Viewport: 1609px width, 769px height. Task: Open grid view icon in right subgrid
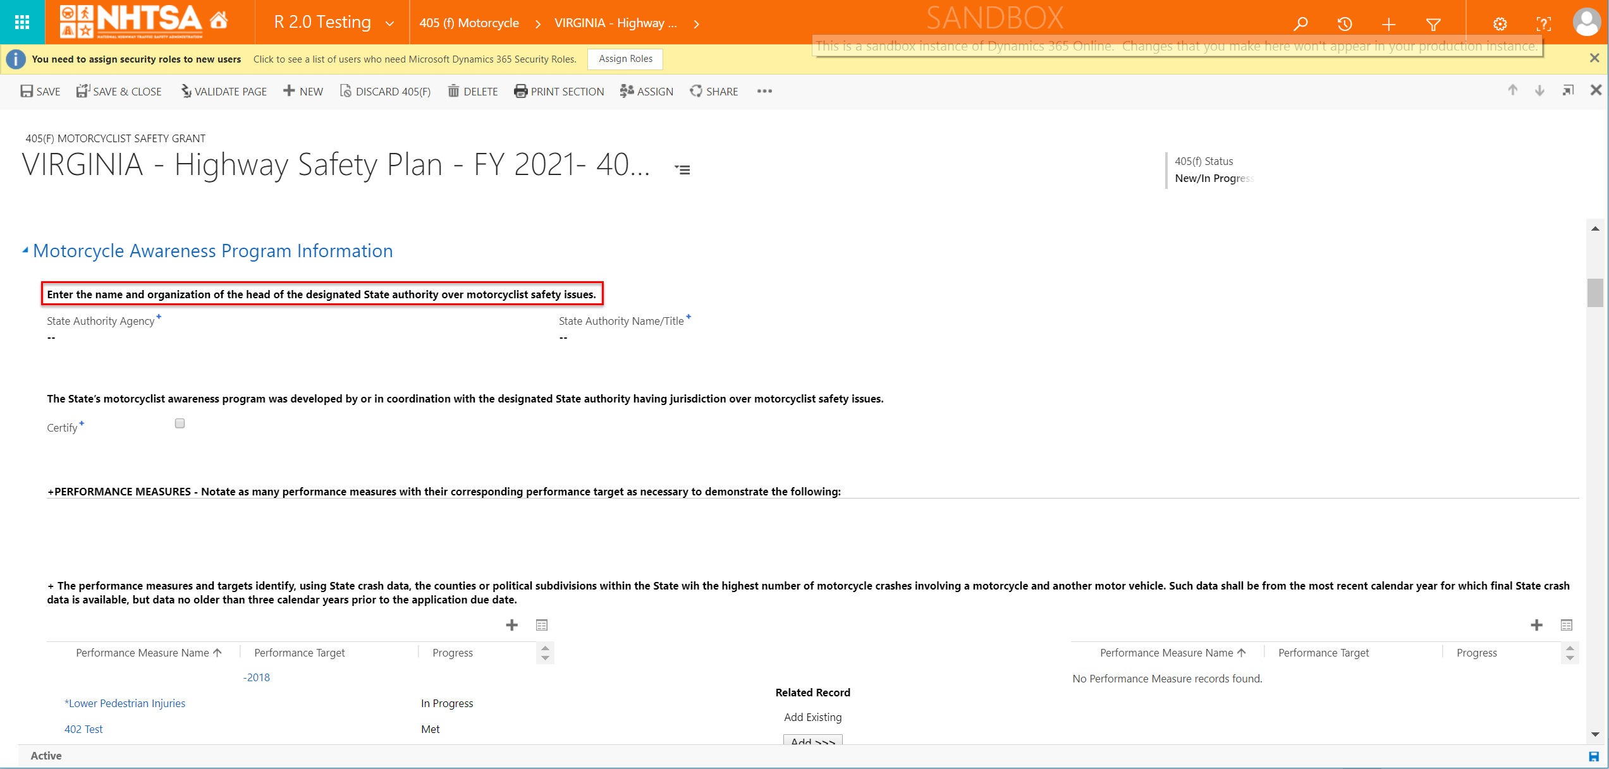[x=1566, y=625]
